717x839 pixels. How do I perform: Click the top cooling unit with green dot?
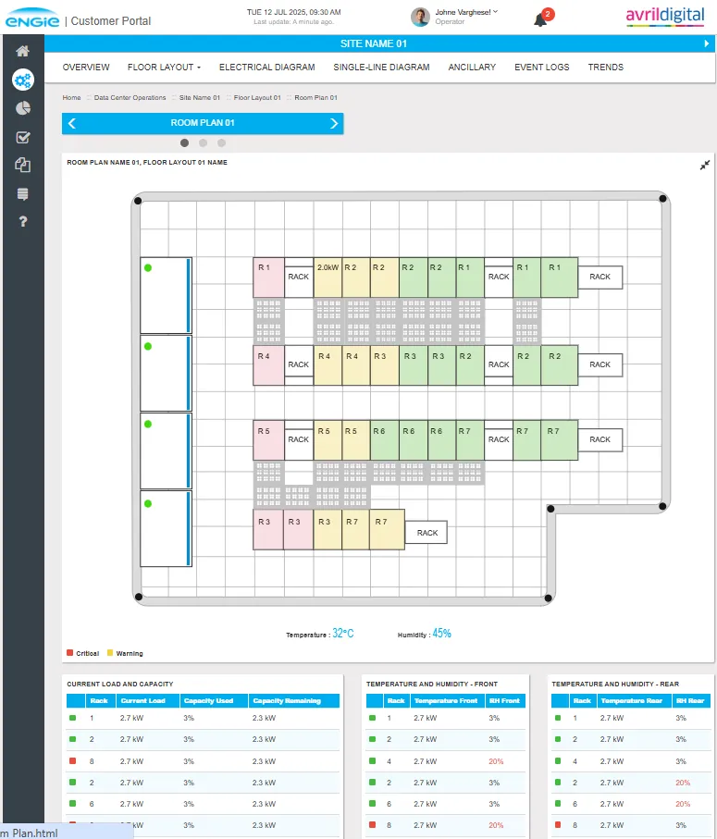click(166, 295)
